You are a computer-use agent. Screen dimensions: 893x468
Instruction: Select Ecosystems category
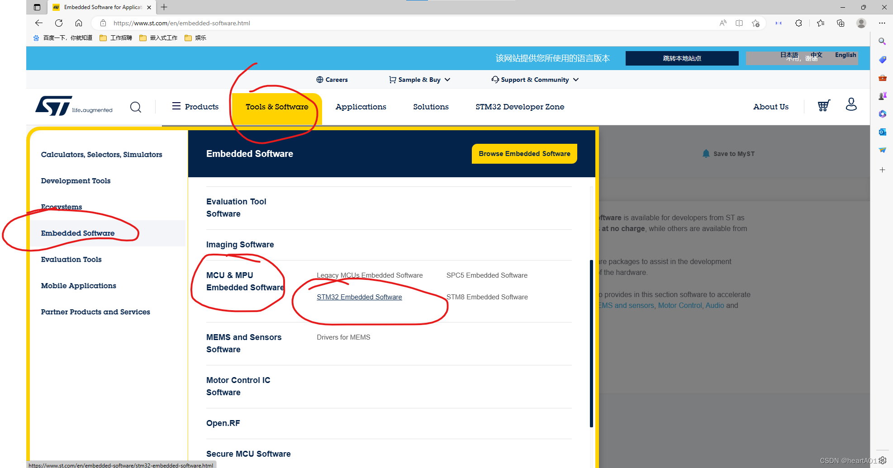click(x=62, y=207)
